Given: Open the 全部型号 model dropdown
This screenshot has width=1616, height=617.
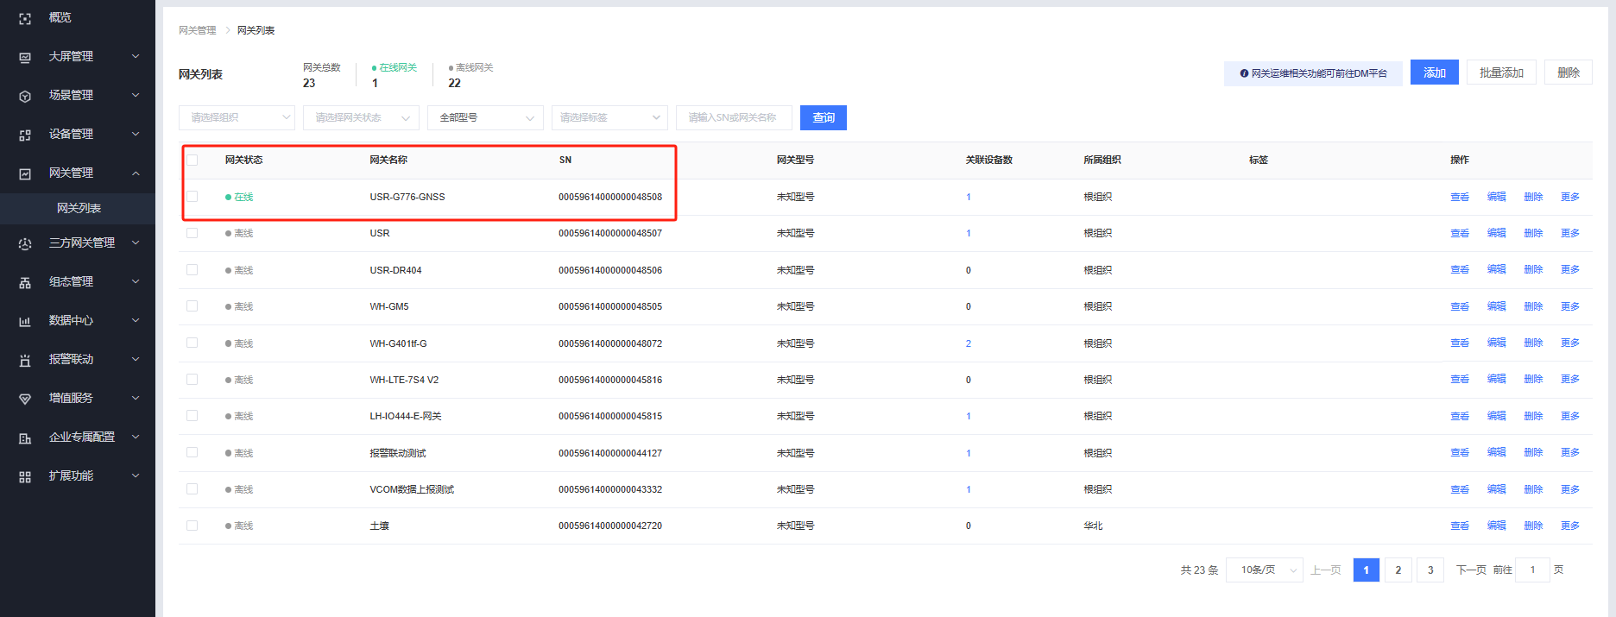Looking at the screenshot, I should click(x=485, y=117).
